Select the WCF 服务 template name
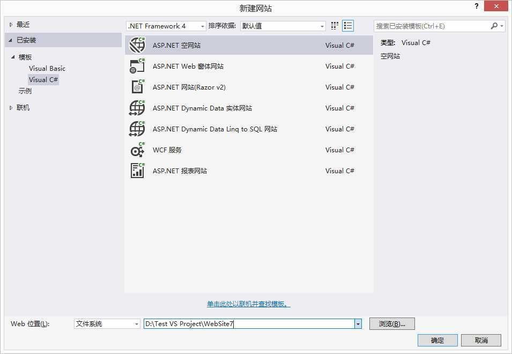 [x=167, y=150]
